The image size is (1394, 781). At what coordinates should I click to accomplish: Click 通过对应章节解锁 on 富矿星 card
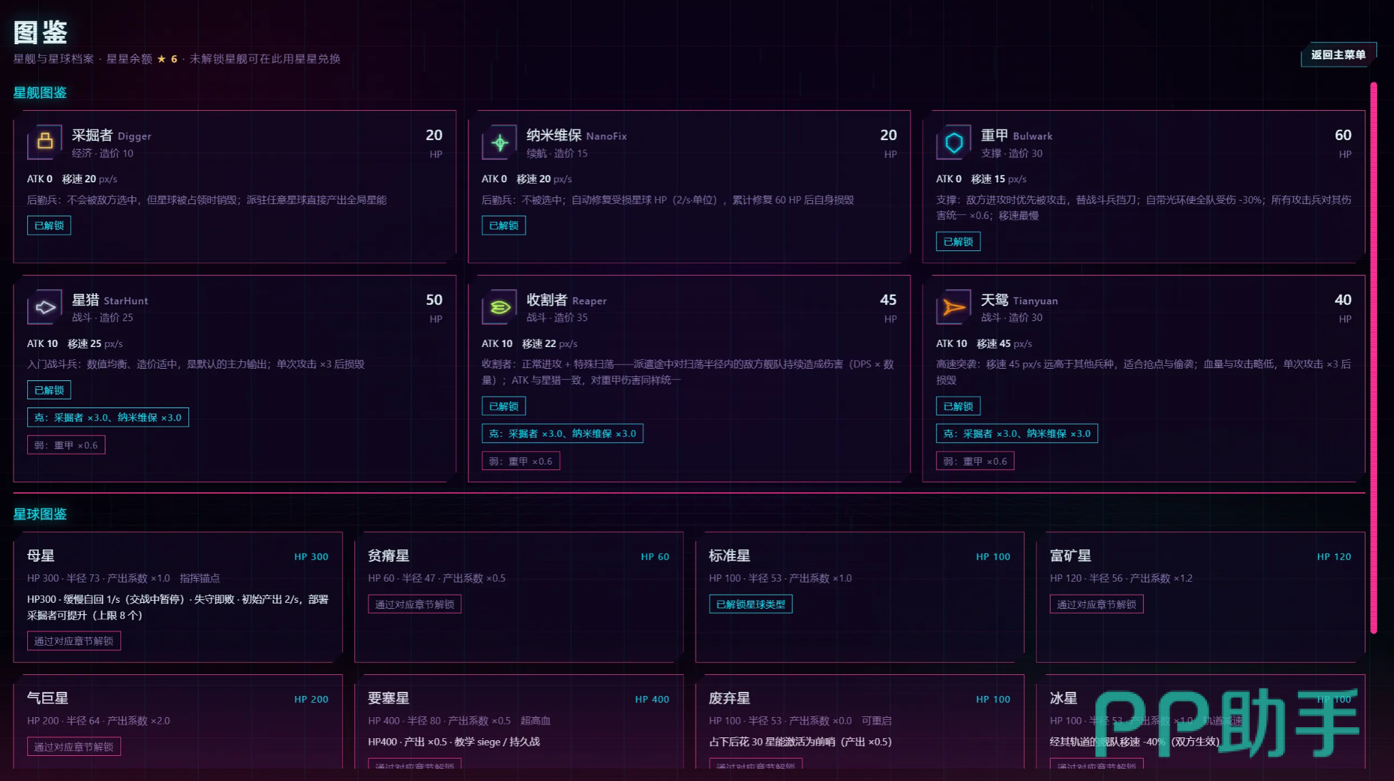1096,604
